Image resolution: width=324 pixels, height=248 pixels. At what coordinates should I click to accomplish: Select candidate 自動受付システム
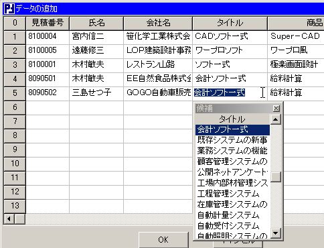click(x=232, y=226)
